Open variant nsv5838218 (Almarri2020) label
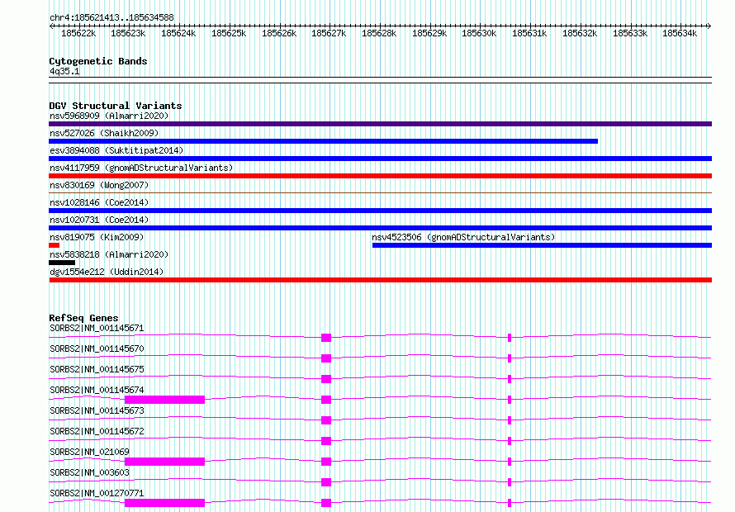The height and width of the screenshot is (512, 735). pyautogui.click(x=109, y=254)
